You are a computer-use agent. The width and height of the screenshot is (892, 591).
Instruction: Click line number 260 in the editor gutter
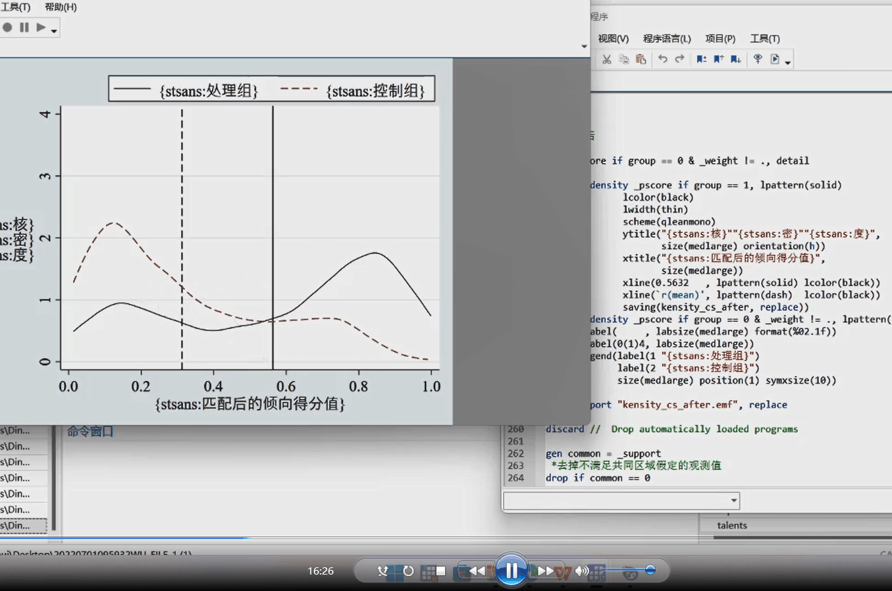pos(516,429)
